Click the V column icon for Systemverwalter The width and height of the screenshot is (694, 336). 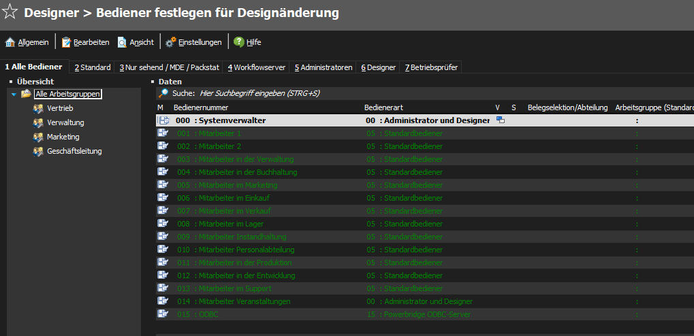[501, 120]
